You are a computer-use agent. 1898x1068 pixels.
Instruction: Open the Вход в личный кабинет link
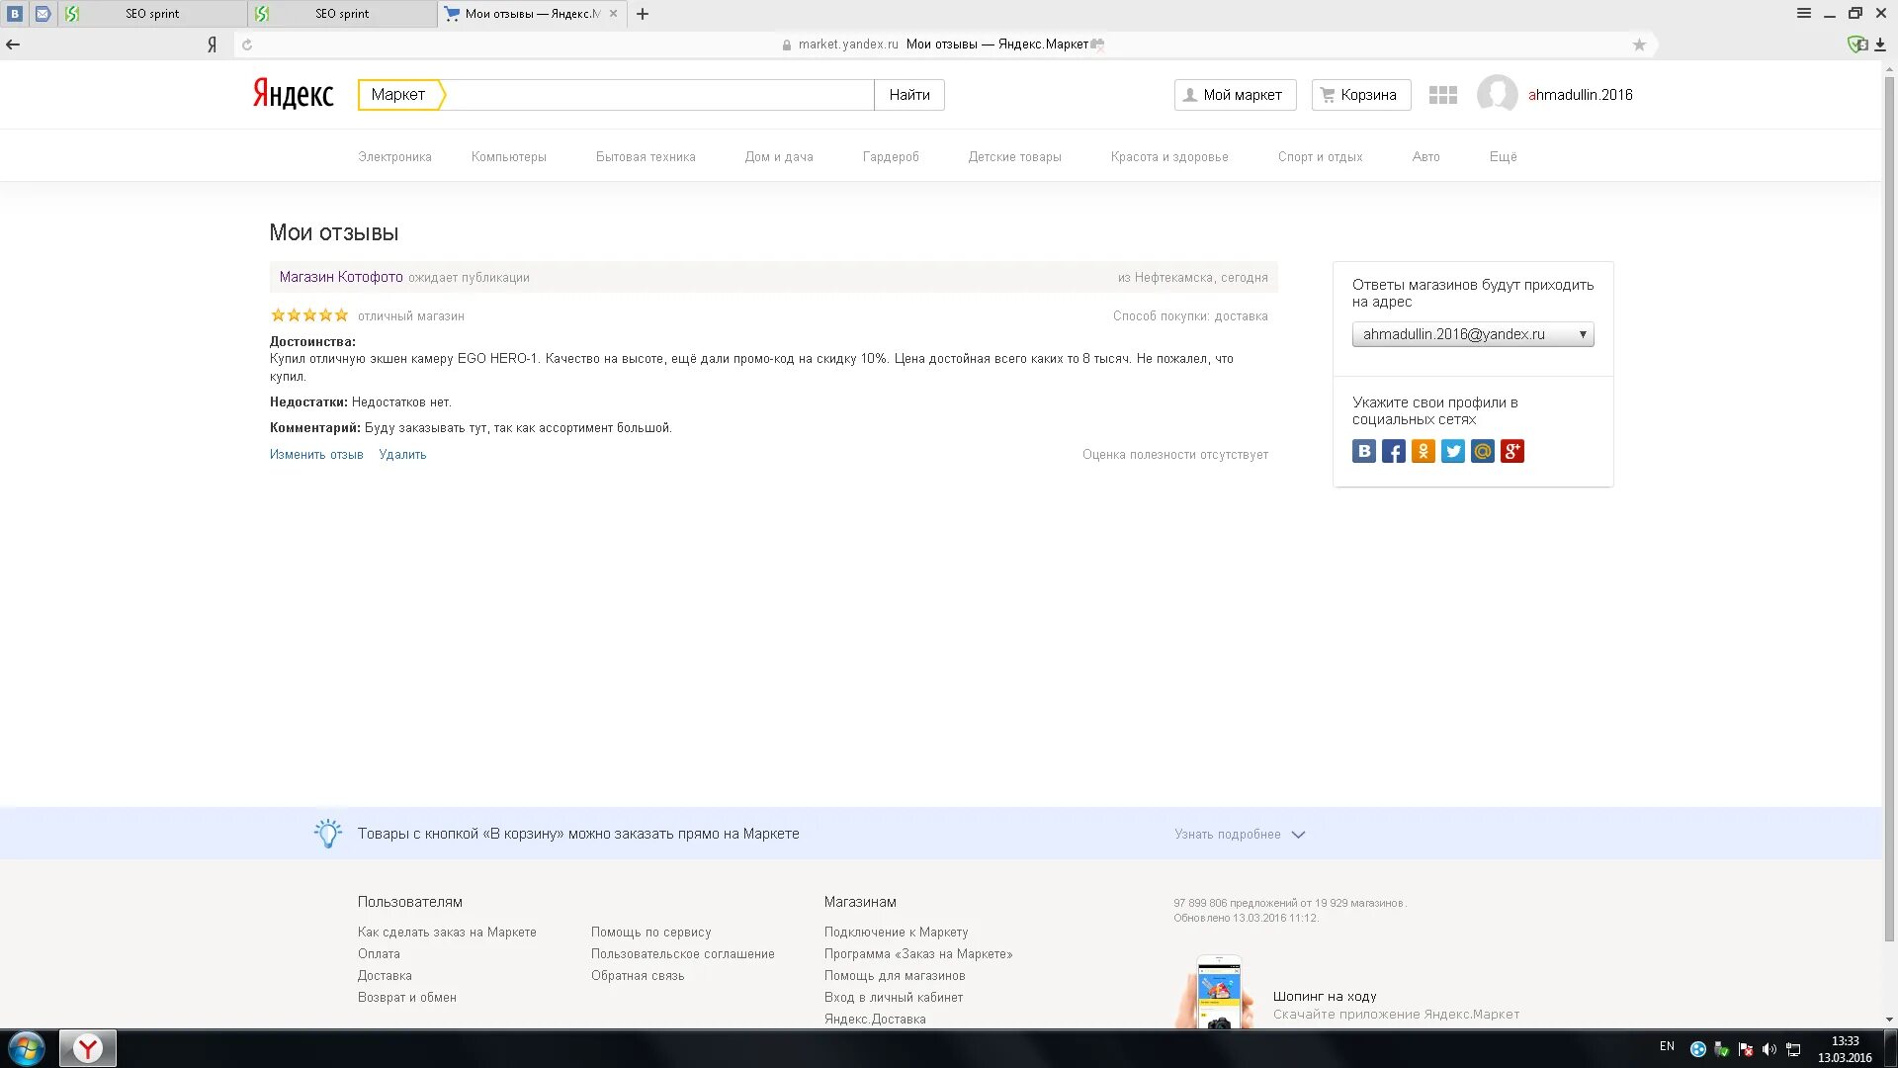(894, 998)
